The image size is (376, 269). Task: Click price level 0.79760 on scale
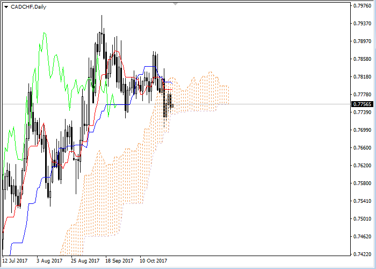(363, 5)
